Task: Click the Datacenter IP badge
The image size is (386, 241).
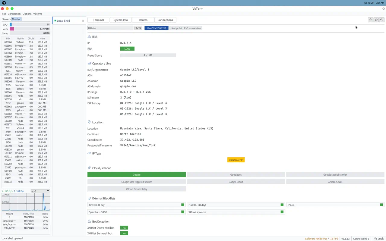Action: (x=236, y=160)
